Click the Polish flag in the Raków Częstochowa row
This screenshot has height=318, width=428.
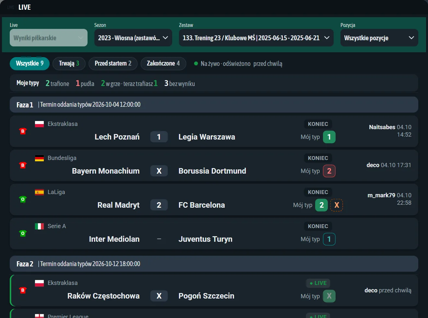click(39, 283)
